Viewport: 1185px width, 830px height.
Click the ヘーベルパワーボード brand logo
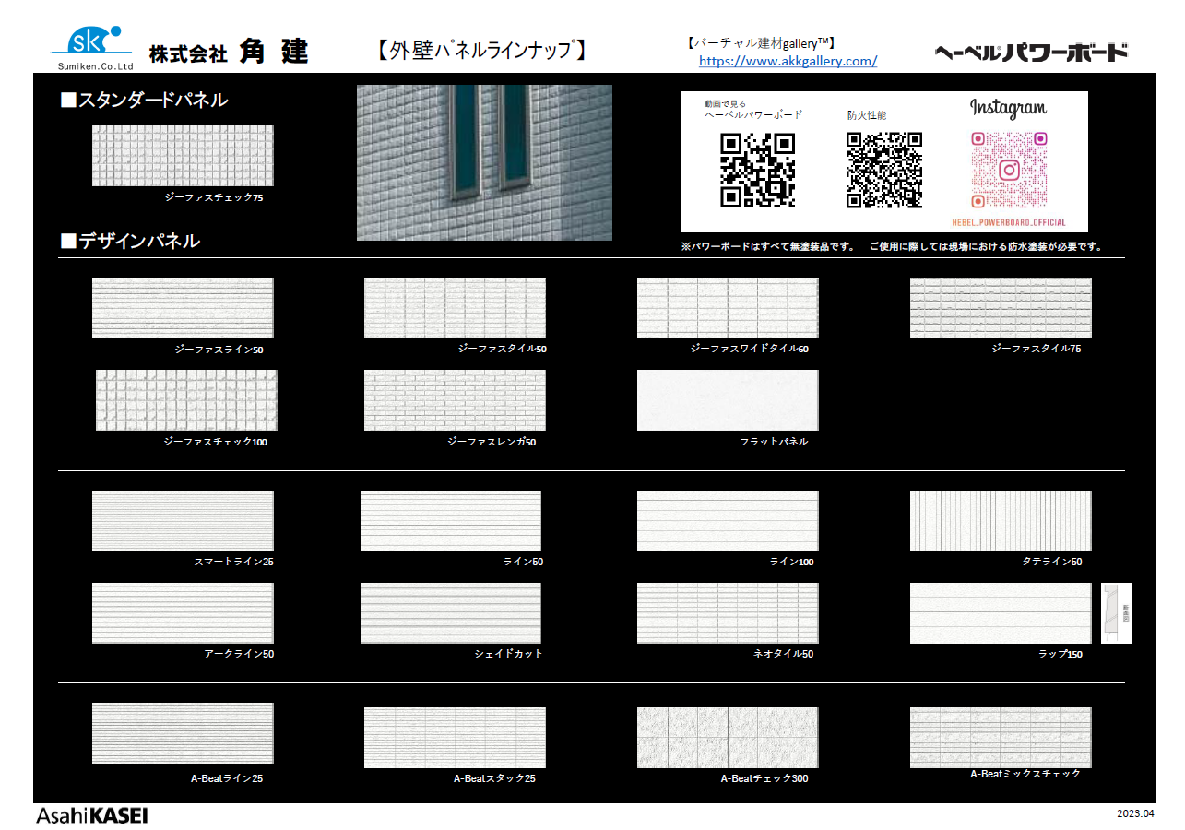click(1031, 53)
